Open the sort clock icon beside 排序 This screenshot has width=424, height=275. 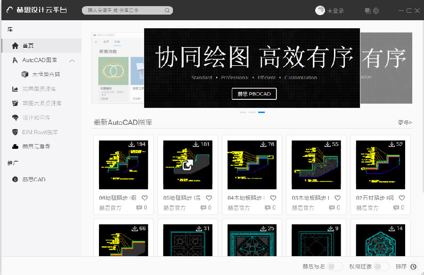(413, 266)
